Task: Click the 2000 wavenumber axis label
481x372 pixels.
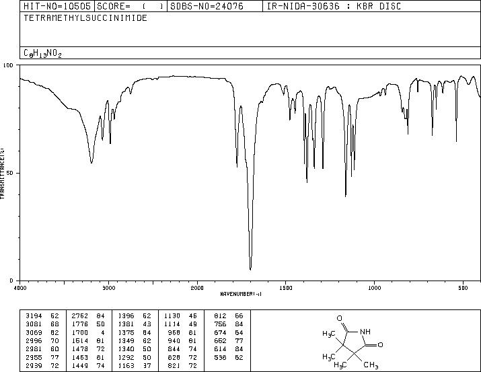Action: coord(197,288)
